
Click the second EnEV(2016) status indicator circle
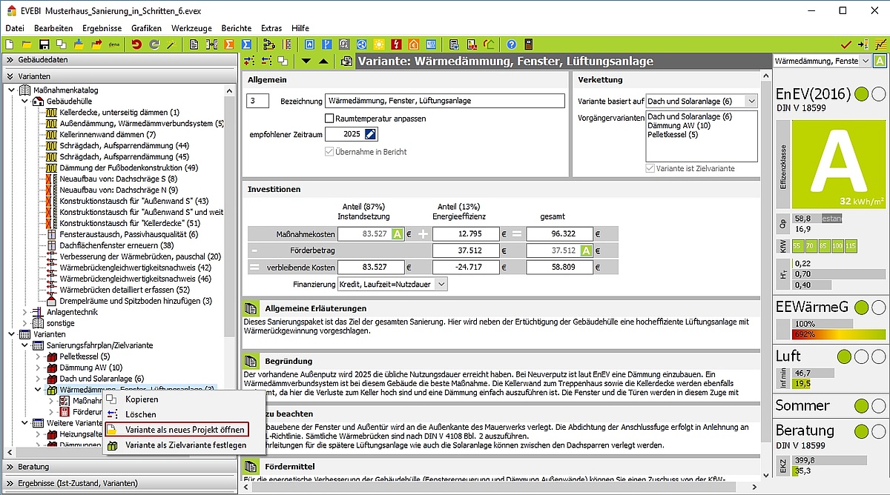coord(877,95)
